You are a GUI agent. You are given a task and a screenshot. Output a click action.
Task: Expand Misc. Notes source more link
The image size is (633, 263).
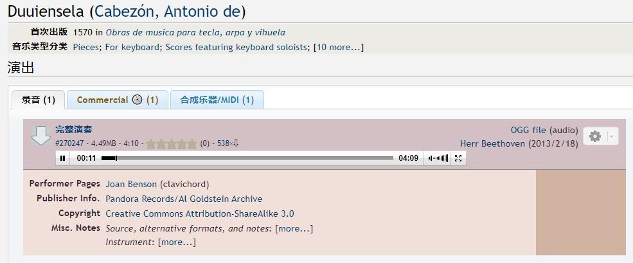click(294, 228)
